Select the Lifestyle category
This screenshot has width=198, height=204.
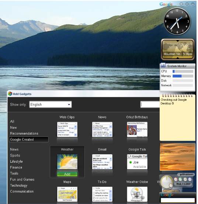(16, 162)
